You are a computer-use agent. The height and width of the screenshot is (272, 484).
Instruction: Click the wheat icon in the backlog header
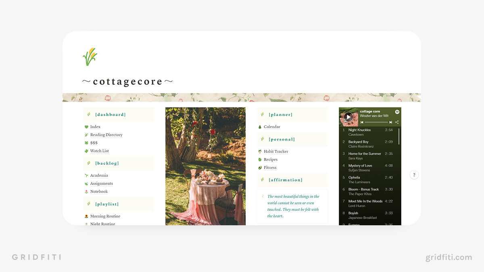(89, 163)
